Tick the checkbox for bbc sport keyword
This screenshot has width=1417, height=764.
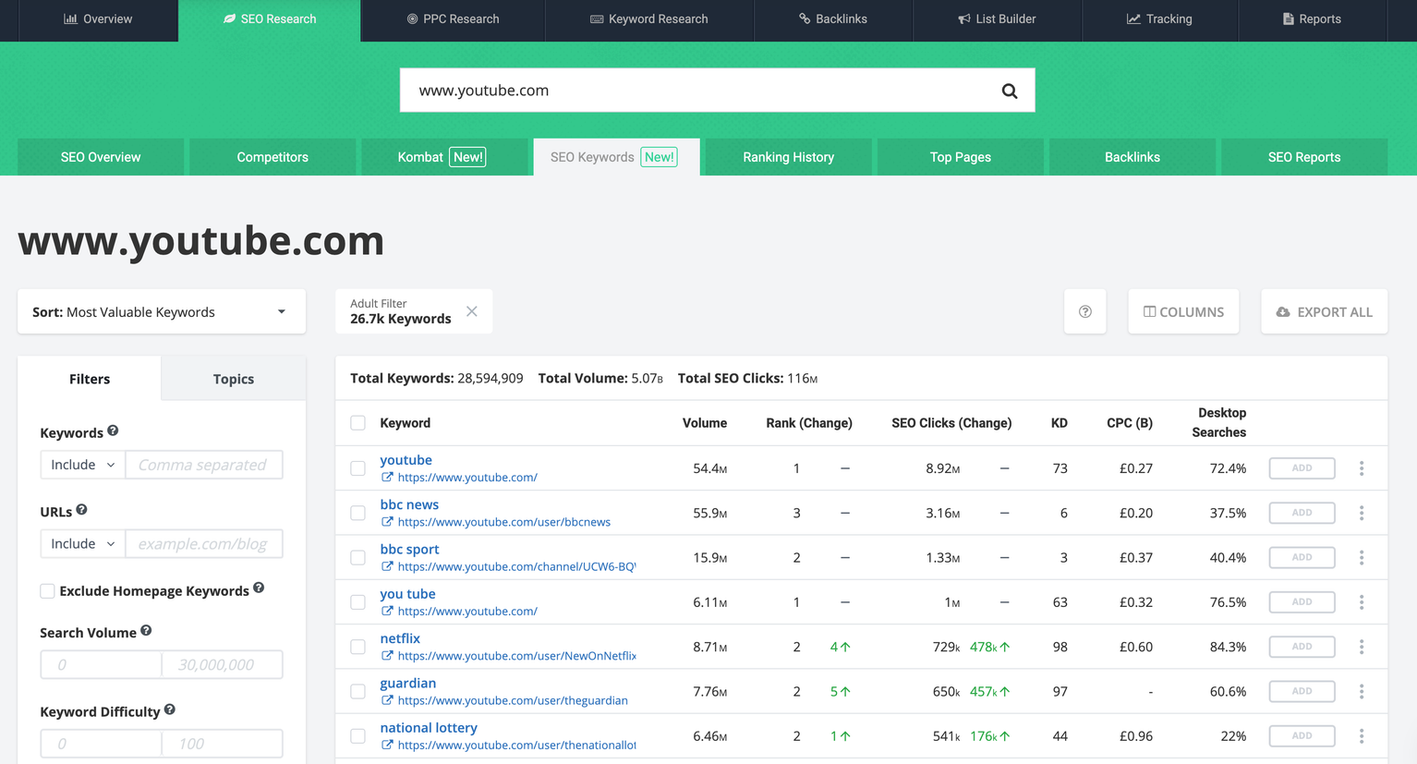coord(357,558)
